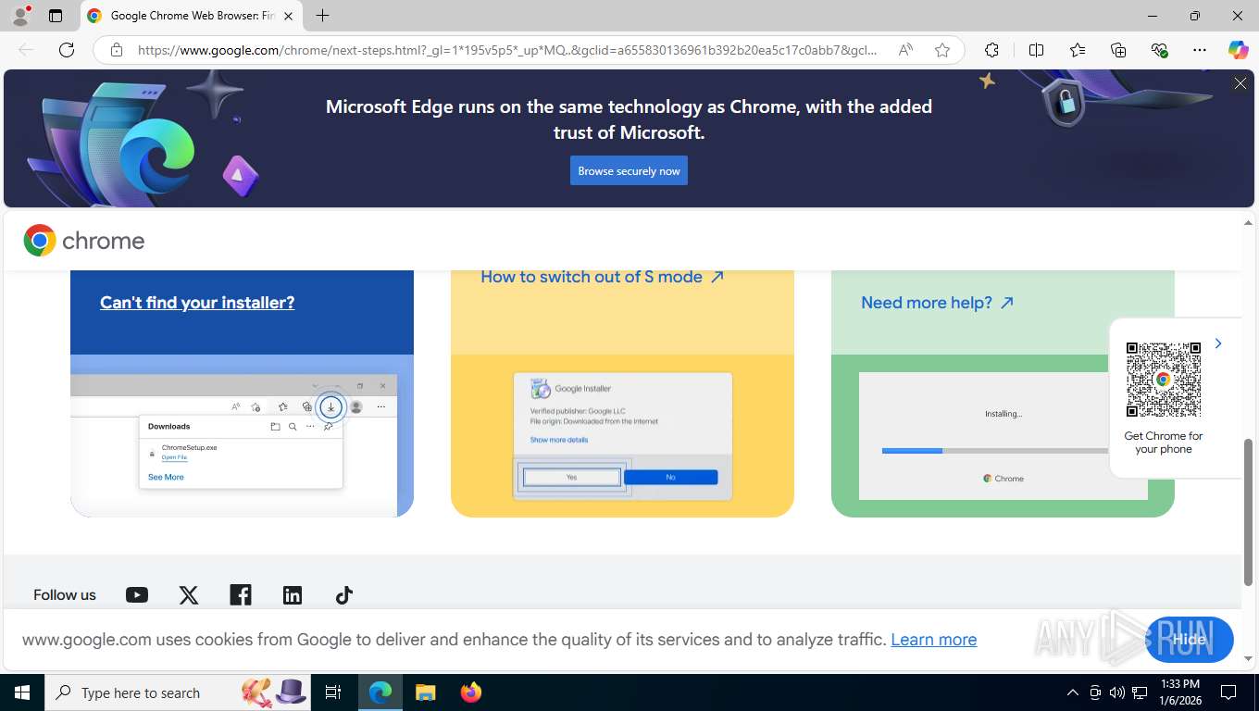Screen dimensions: 1259x711
Task: Open Chrome's X profile
Action: pyautogui.click(x=189, y=595)
